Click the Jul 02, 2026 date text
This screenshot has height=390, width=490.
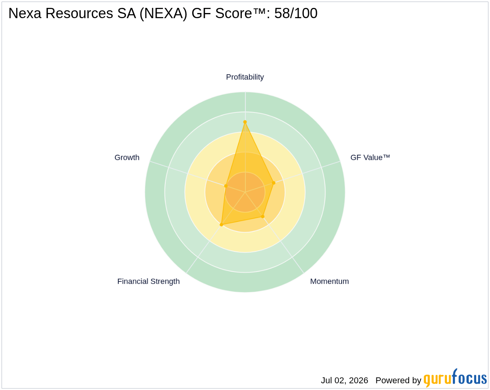(344, 381)
